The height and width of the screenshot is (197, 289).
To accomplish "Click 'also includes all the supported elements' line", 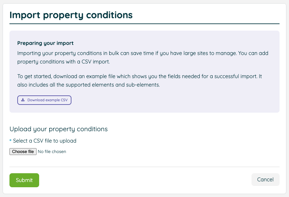I will 88,85.
